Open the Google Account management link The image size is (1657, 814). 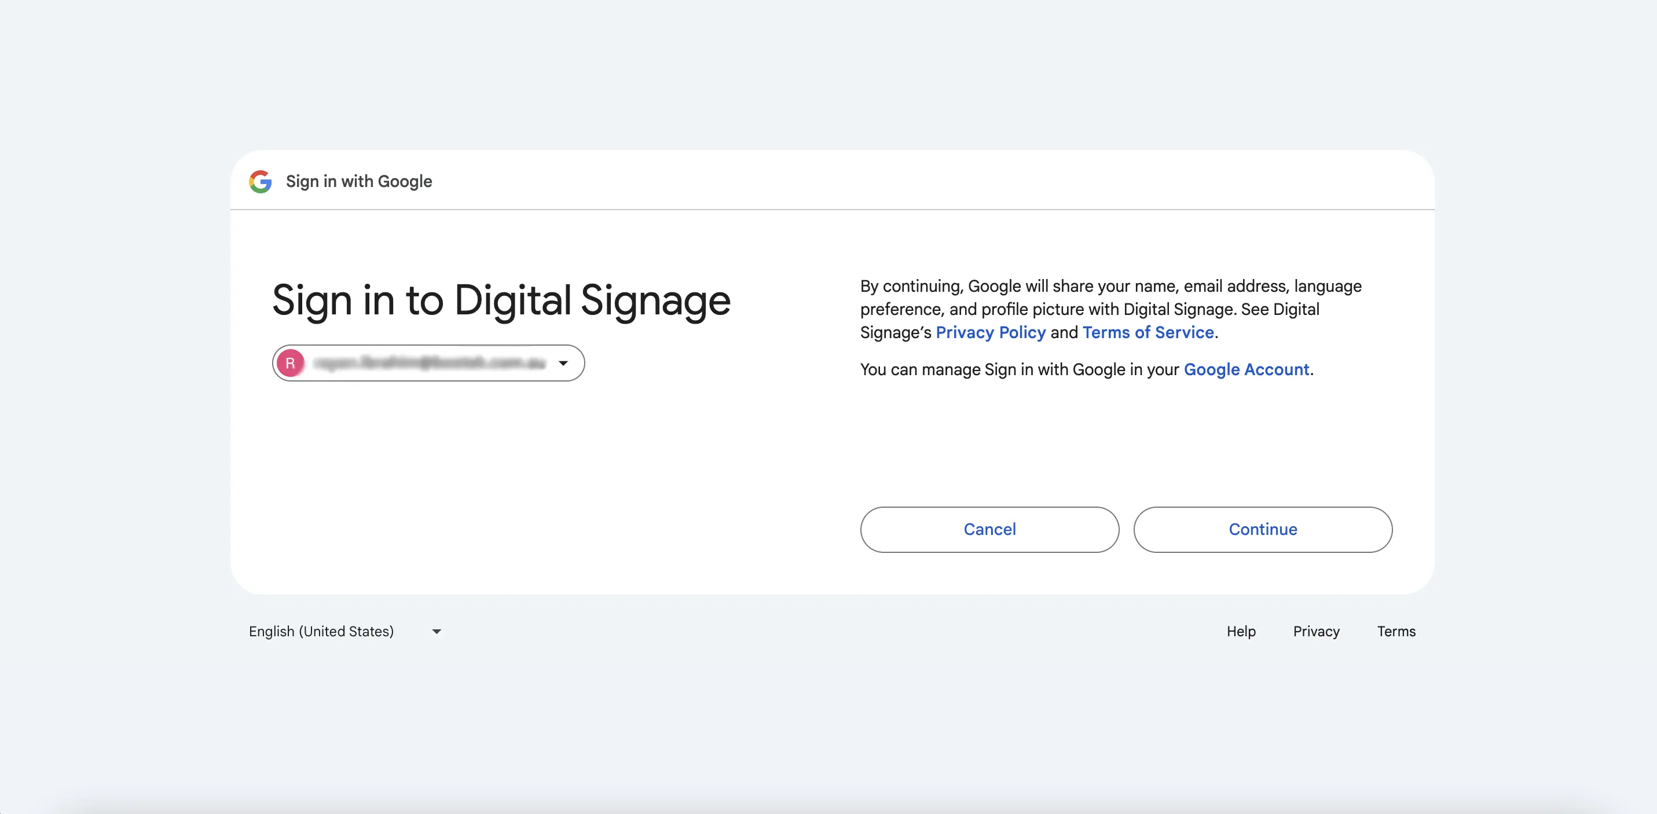pos(1247,369)
